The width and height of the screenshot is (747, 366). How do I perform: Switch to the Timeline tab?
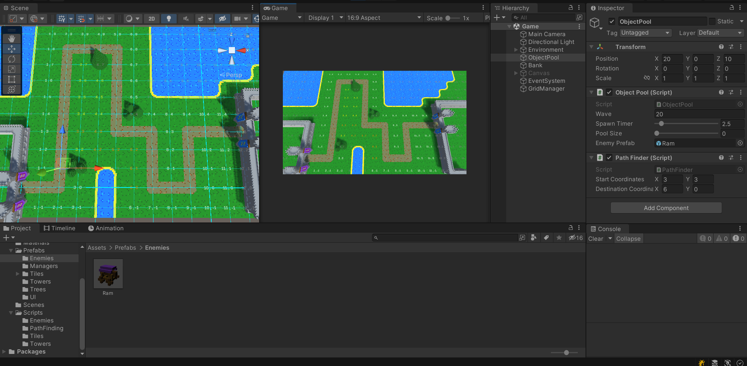pos(60,228)
